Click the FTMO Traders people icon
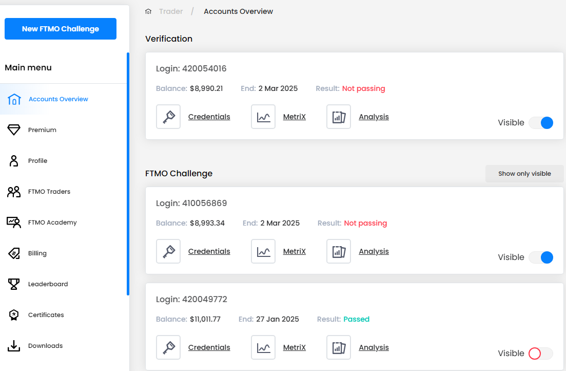 pyautogui.click(x=14, y=192)
